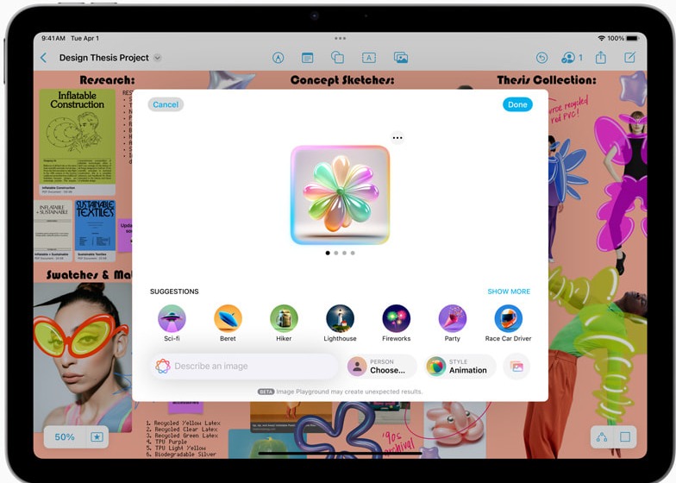The height and width of the screenshot is (483, 676).
Task: Confirm with the Done button
Action: pyautogui.click(x=517, y=104)
